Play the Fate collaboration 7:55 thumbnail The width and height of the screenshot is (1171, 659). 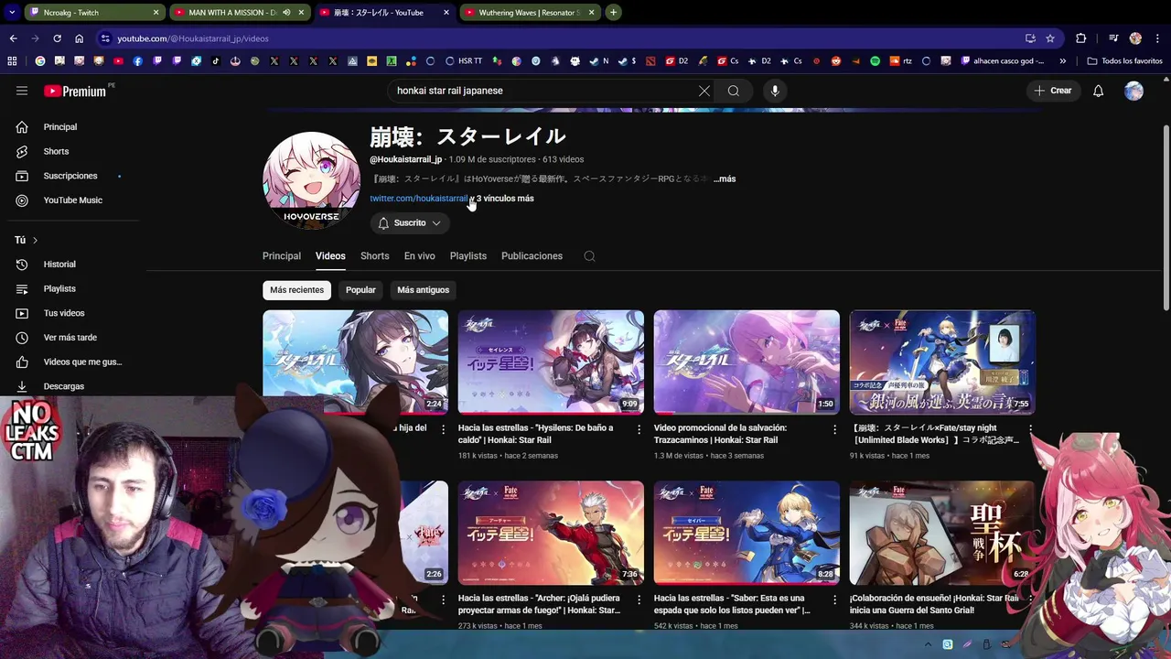pos(942,362)
